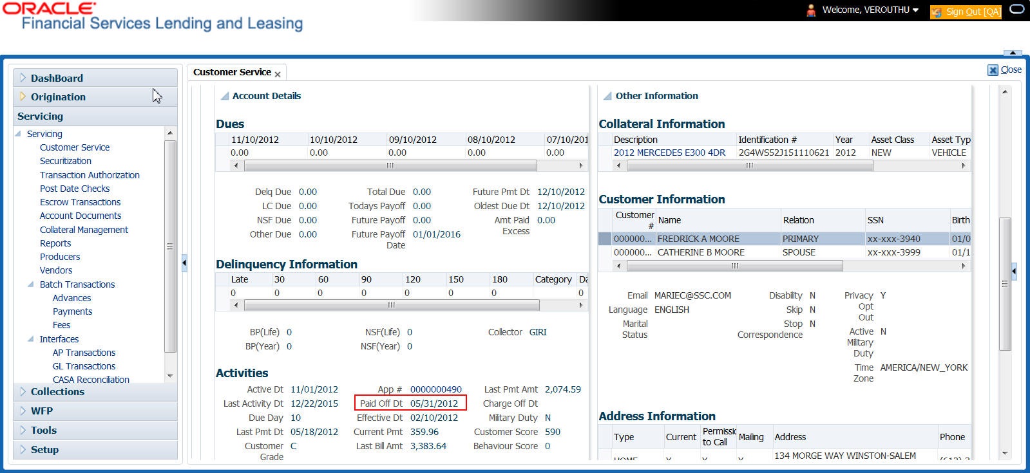Collapse the Account Details section

pyautogui.click(x=225, y=96)
